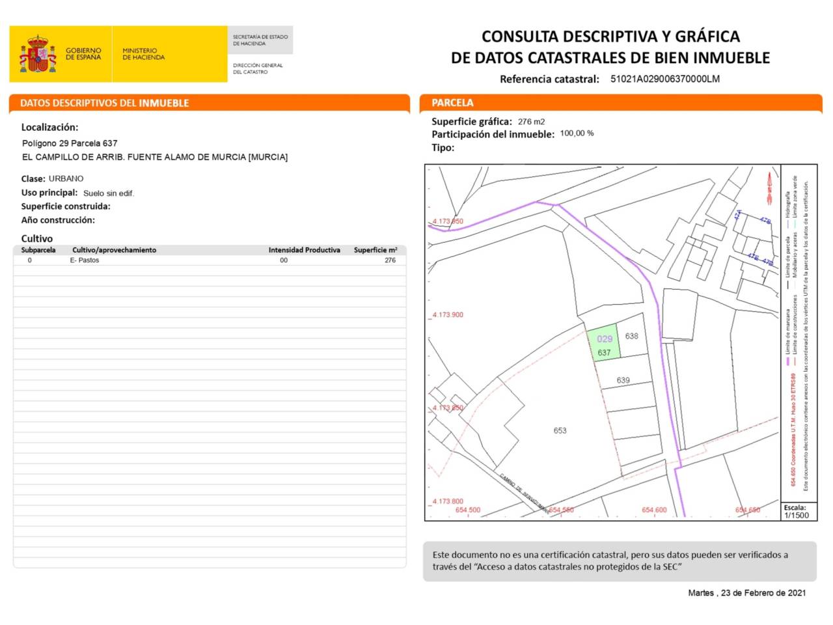The image size is (833, 625).
Task: Click the 'GOBIERNO DE ESPAÑA' text
Action: (x=83, y=54)
